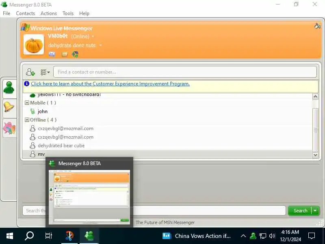Open the taskbar search magnifier
325x244 pixels.
tap(29, 236)
